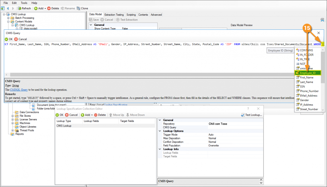The height and width of the screenshot is (187, 327).
Task: Select EMail_Address in the intellisense list
Action: tap(308, 96)
